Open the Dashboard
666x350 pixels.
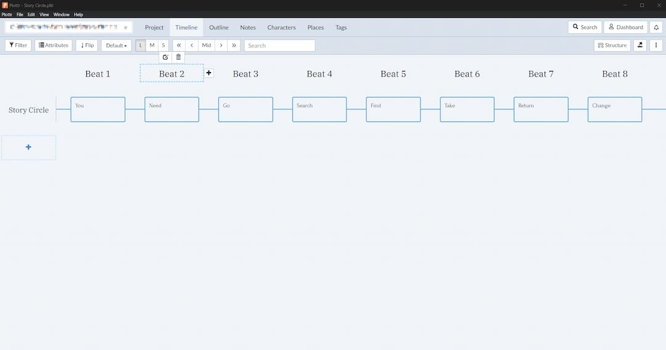coord(625,27)
